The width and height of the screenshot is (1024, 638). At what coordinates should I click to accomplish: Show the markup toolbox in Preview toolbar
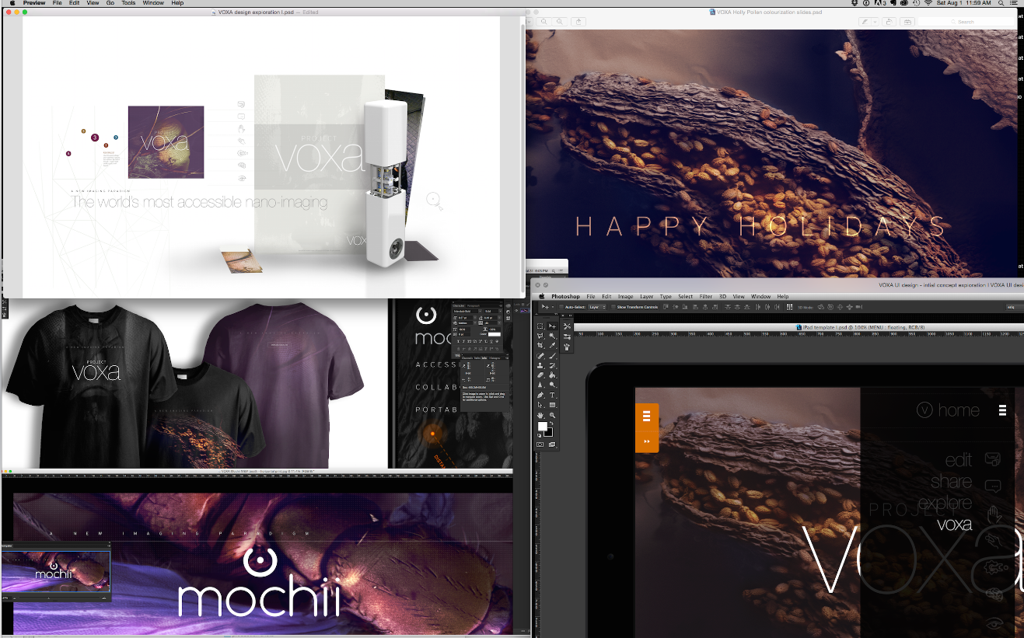point(907,22)
